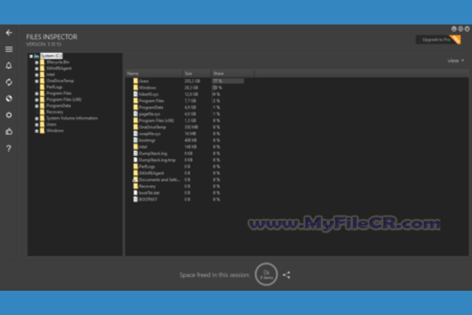Click the share percentage bar of Users

228,81
